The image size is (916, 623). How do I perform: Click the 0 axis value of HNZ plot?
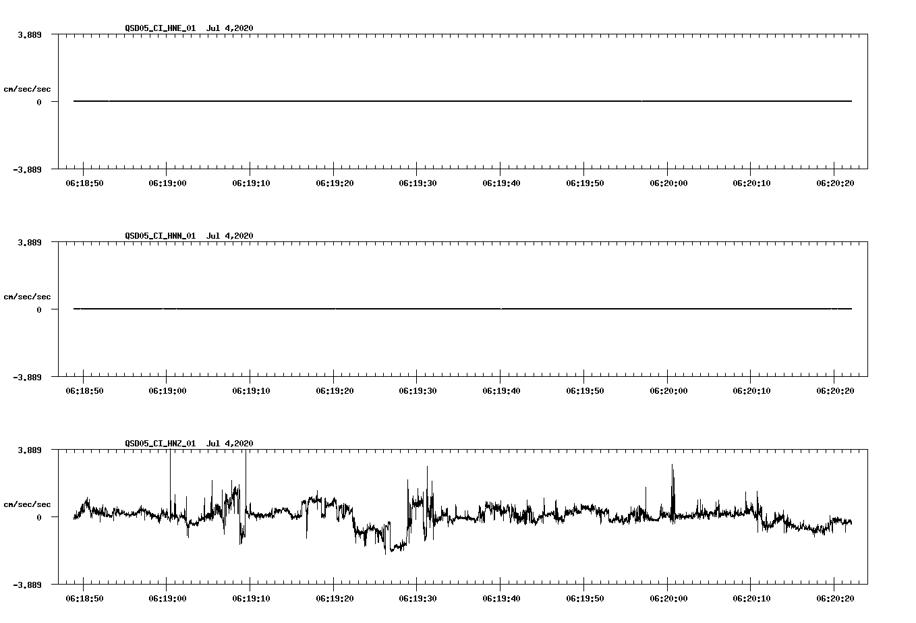(x=39, y=517)
